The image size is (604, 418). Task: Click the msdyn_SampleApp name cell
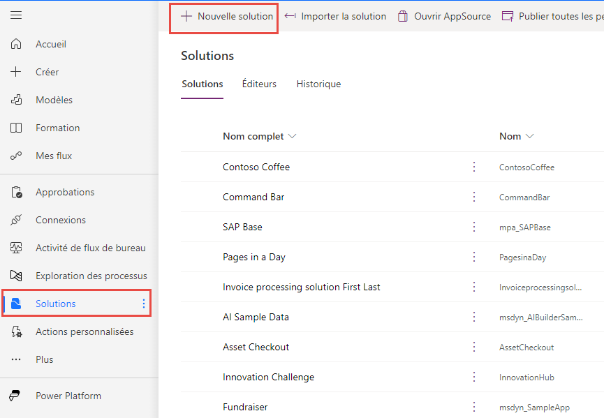pos(534,408)
